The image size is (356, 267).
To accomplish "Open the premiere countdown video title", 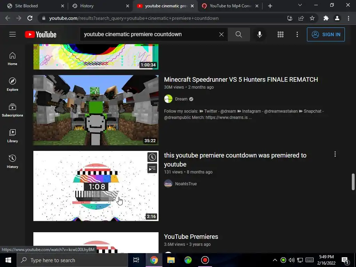I will pyautogui.click(x=235, y=160).
